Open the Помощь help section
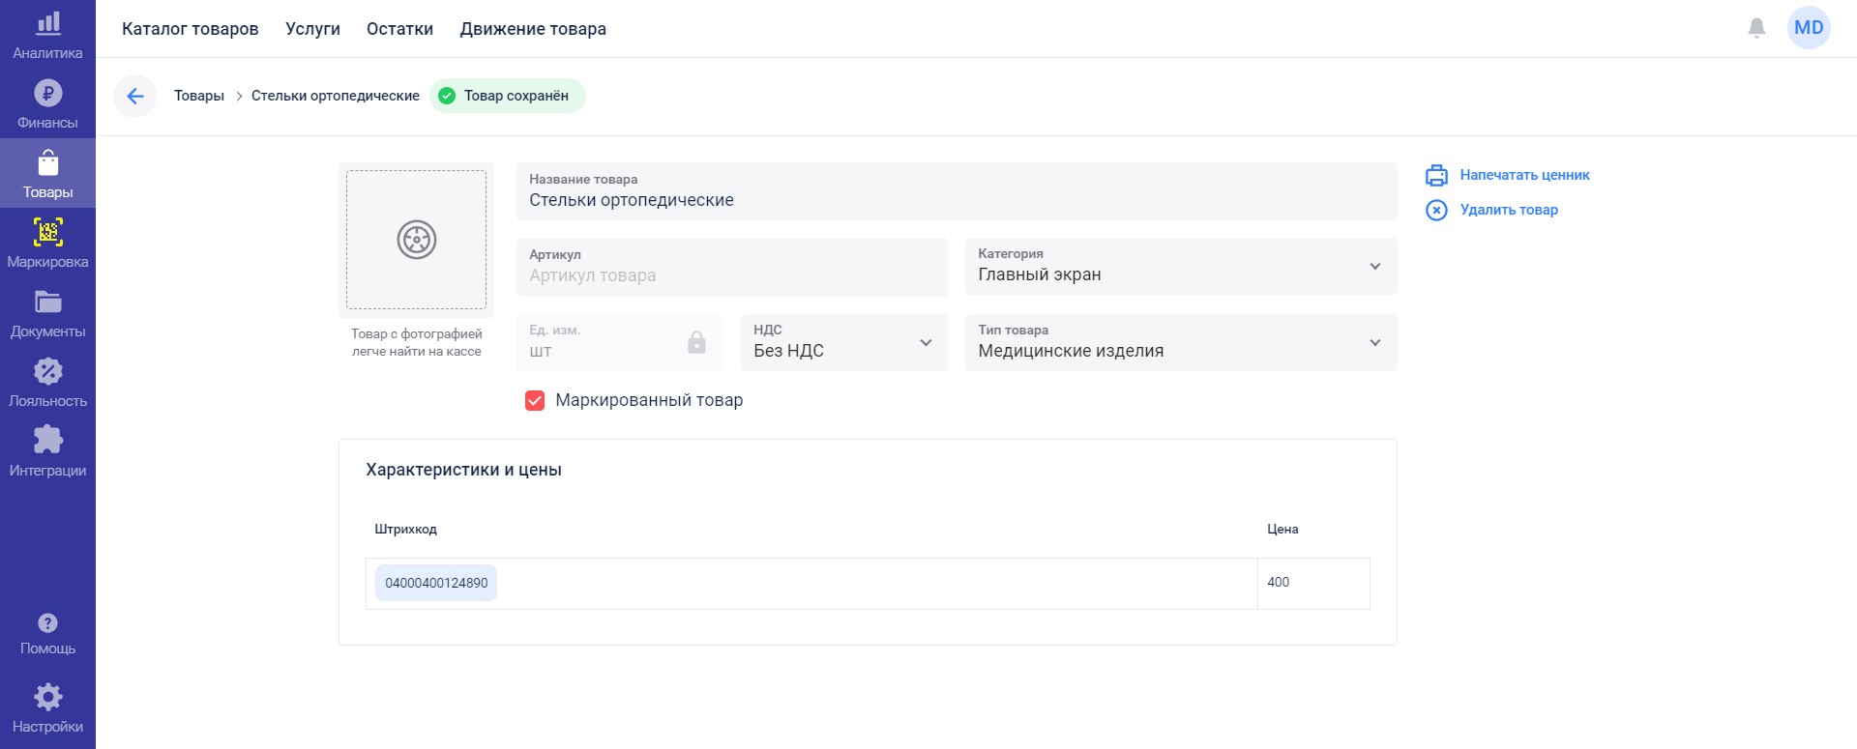 pos(47,634)
